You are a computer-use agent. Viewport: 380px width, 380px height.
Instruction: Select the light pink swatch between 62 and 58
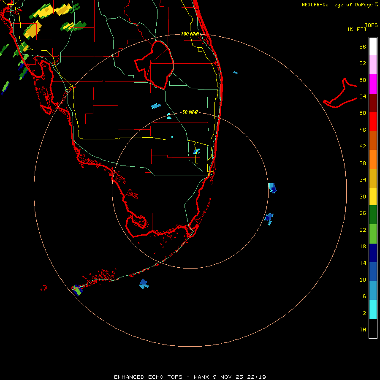[x=373, y=65]
